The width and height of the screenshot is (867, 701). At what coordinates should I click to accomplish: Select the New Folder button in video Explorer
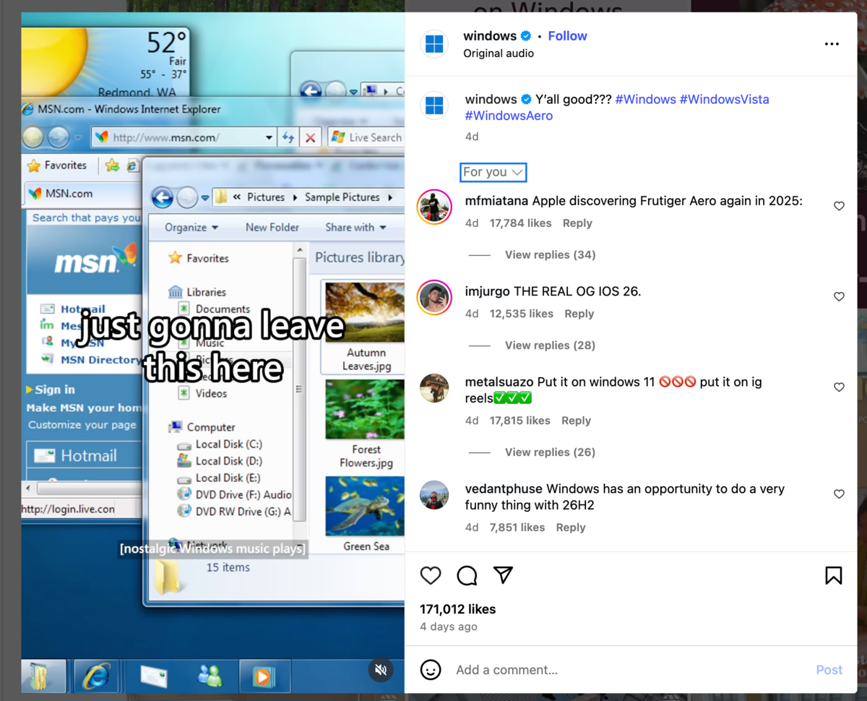click(x=272, y=227)
